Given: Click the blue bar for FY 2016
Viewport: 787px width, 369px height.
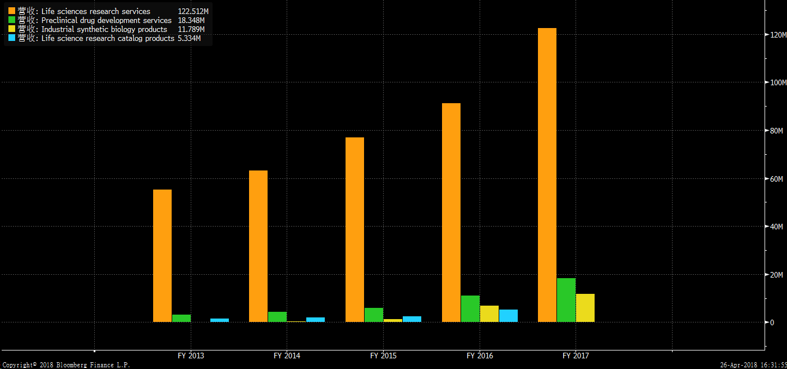Looking at the screenshot, I should [508, 316].
